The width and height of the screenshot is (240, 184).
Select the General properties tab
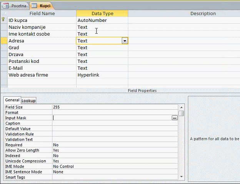tap(12, 100)
